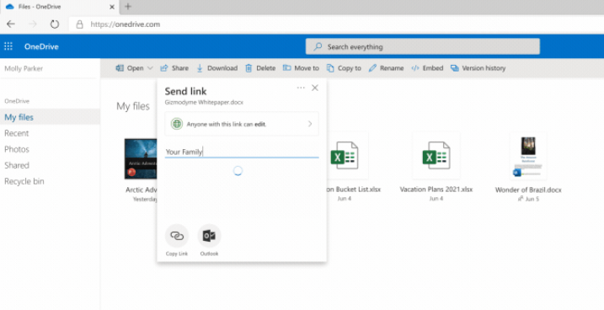The width and height of the screenshot is (604, 310).
Task: Open link settings Anyone with link can edit
Action: pos(242,124)
